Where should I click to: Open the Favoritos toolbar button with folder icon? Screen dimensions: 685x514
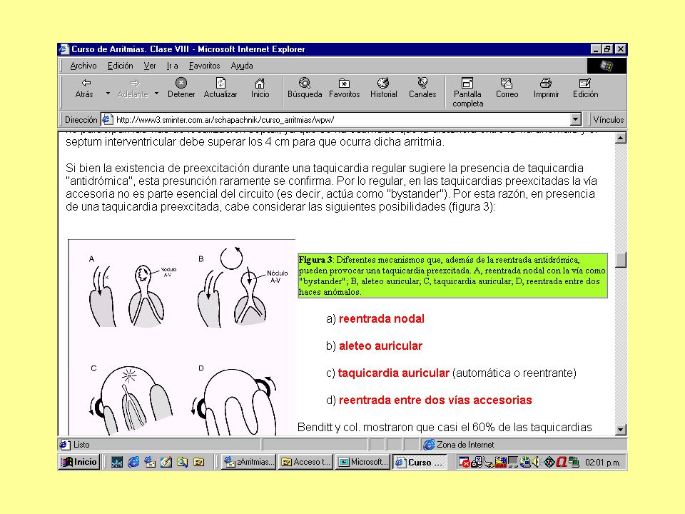pos(344,88)
